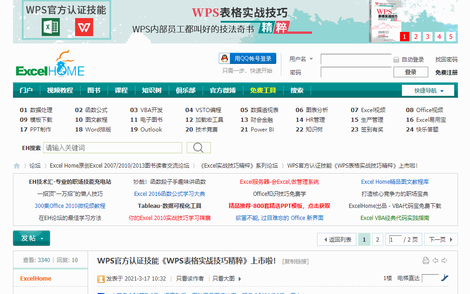Screen dimensions: 470x294
Task: Click 只看该作者 filter link
Action: [190, 279]
